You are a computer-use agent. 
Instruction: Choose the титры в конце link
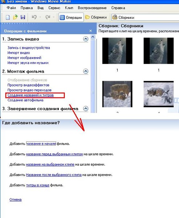pos(38,185)
